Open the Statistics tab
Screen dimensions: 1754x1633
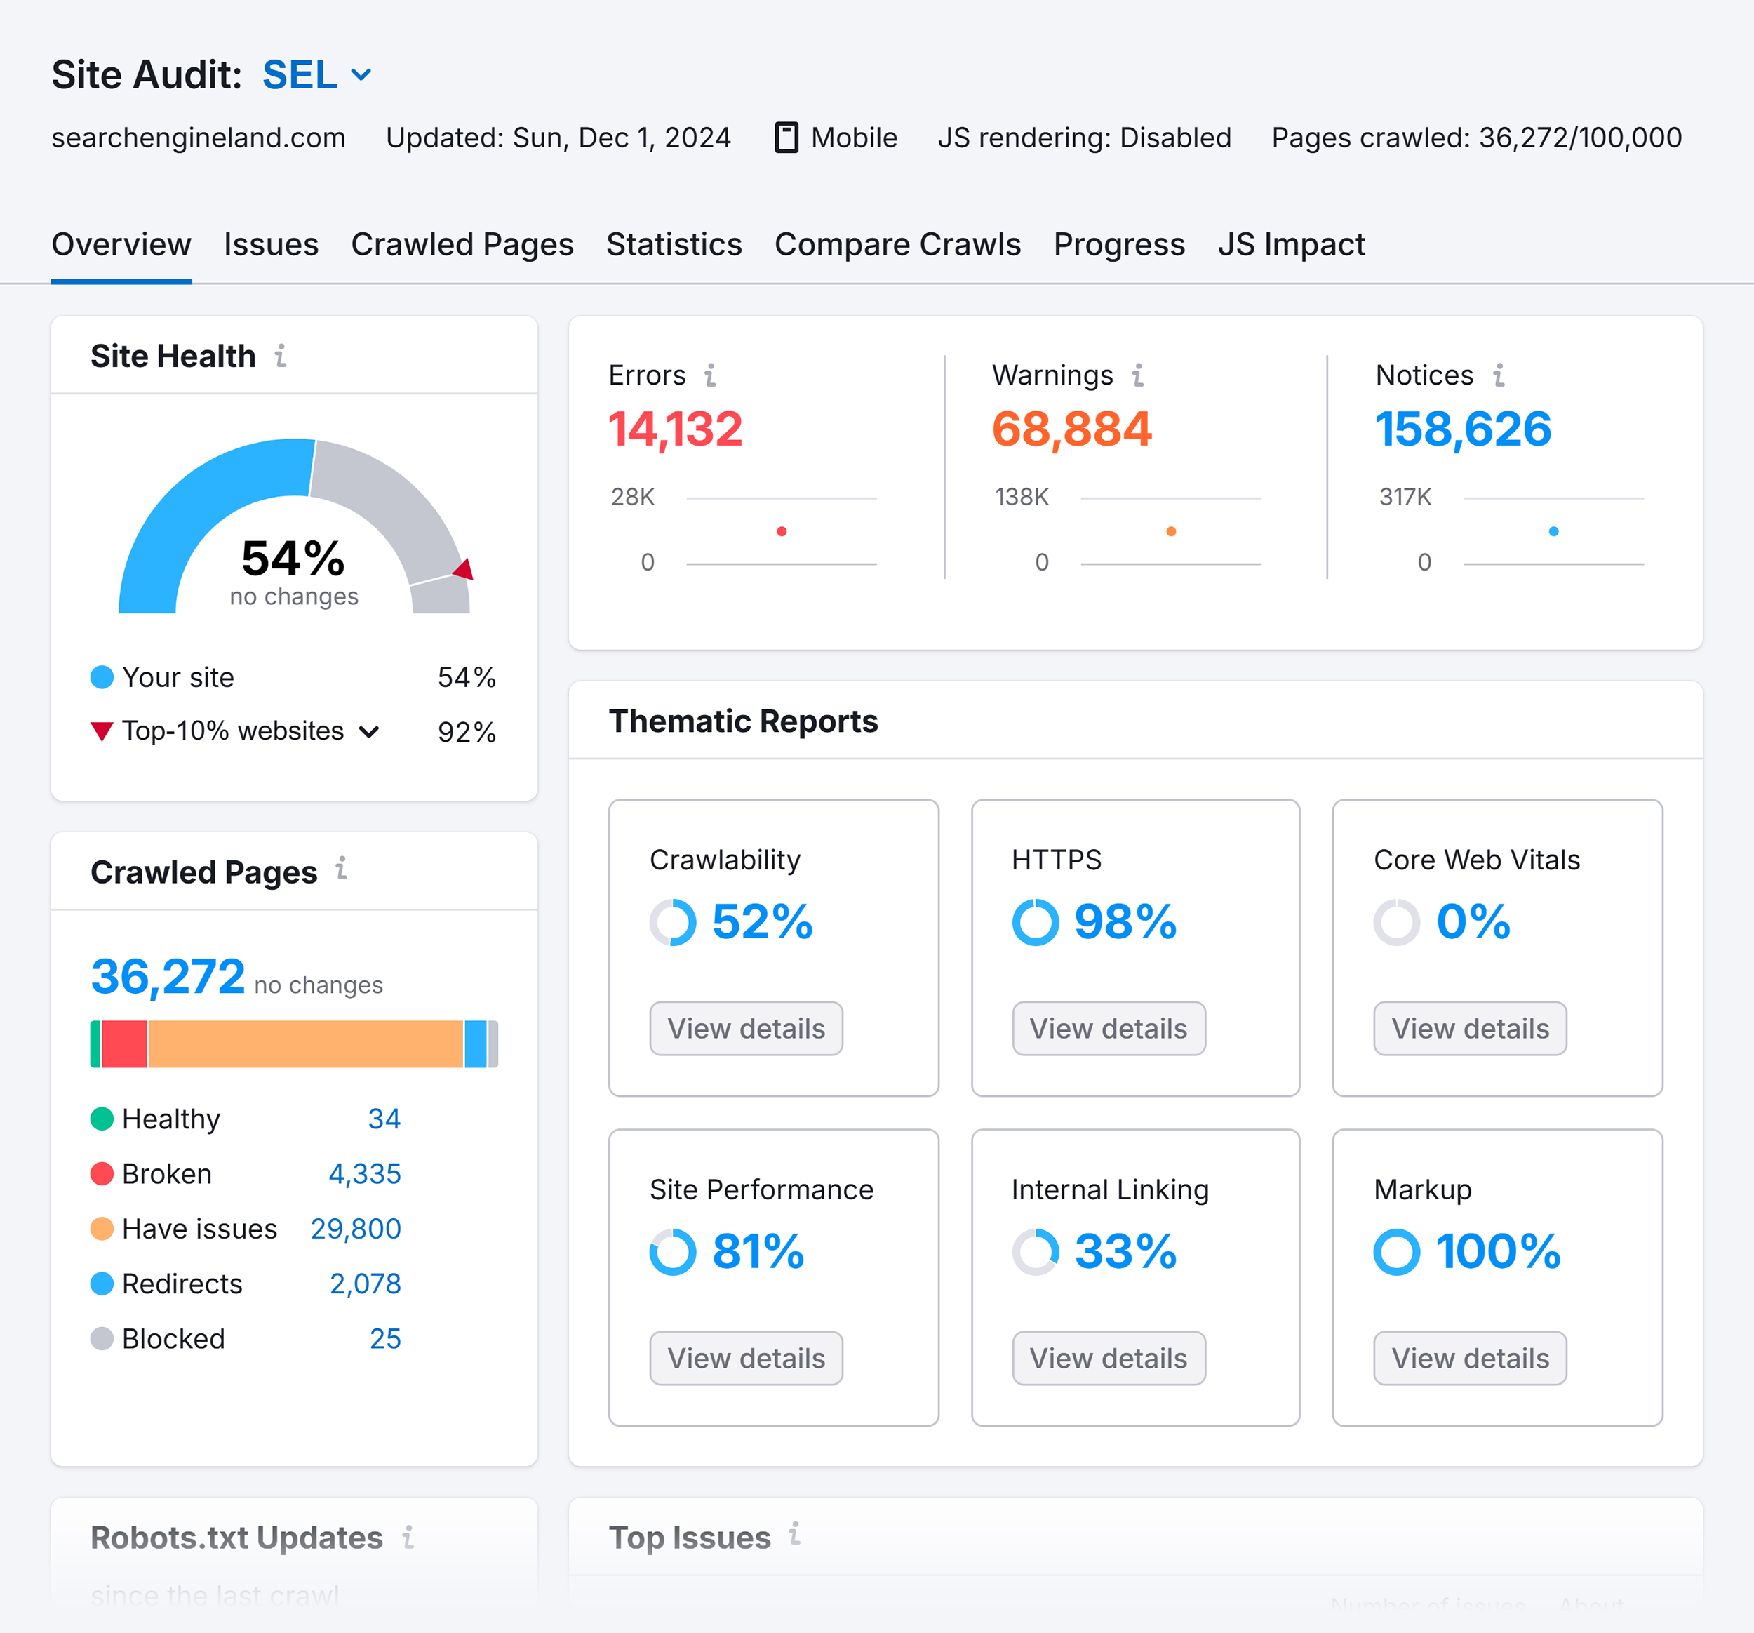coord(674,244)
